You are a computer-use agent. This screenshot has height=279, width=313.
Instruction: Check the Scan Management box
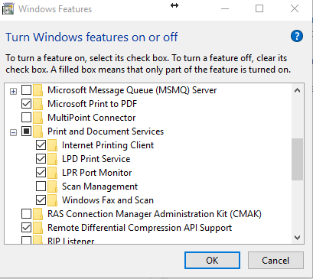click(x=41, y=187)
